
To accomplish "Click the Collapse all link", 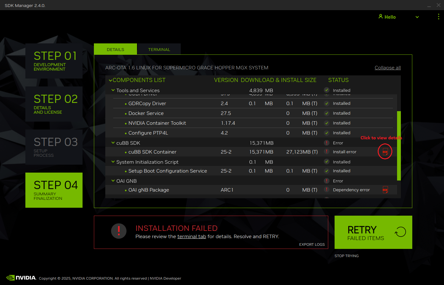I will (x=388, y=68).
